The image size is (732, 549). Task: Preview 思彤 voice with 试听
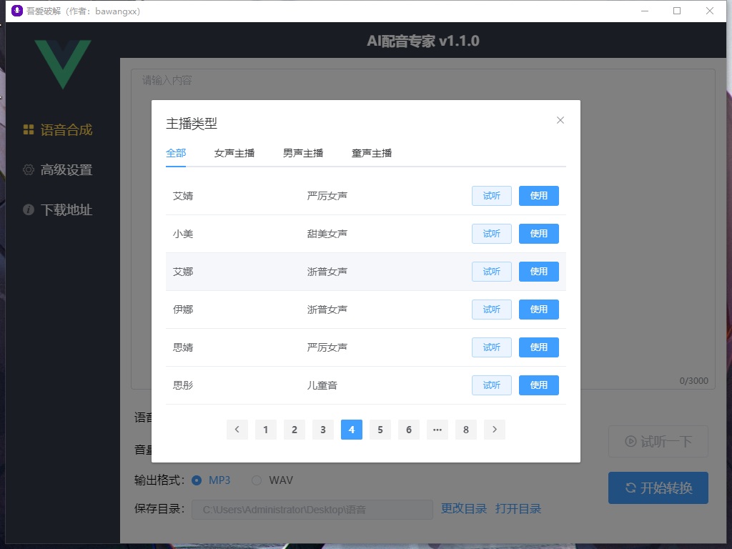492,385
